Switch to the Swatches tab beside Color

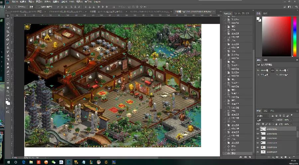265,13
